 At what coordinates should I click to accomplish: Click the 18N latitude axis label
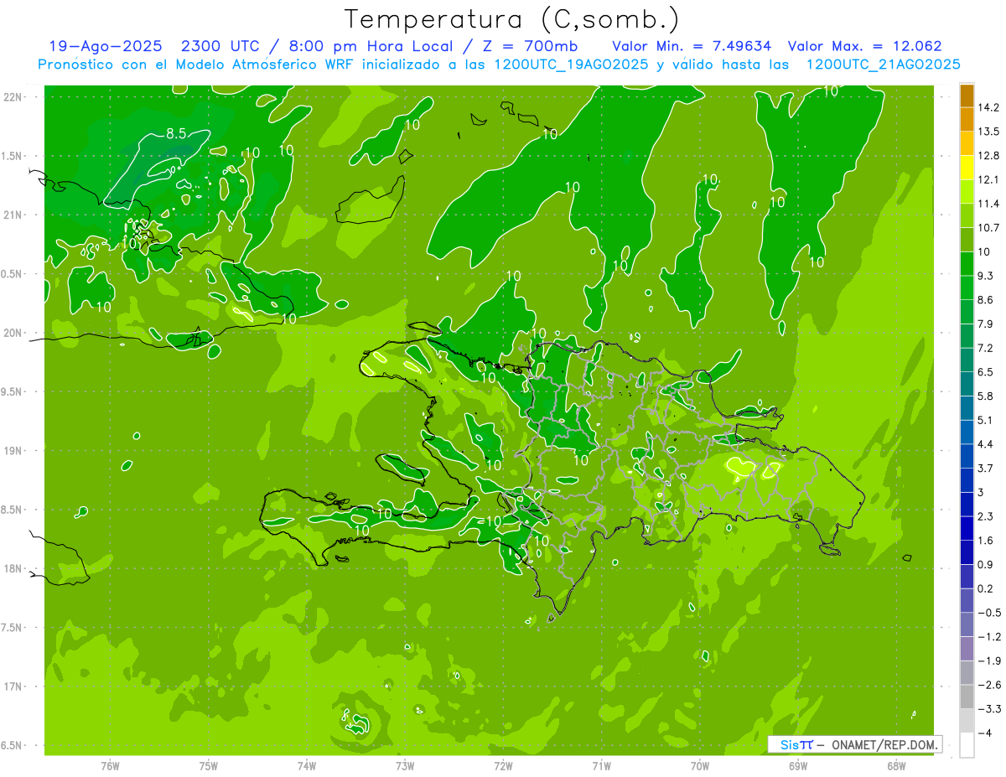[13, 569]
